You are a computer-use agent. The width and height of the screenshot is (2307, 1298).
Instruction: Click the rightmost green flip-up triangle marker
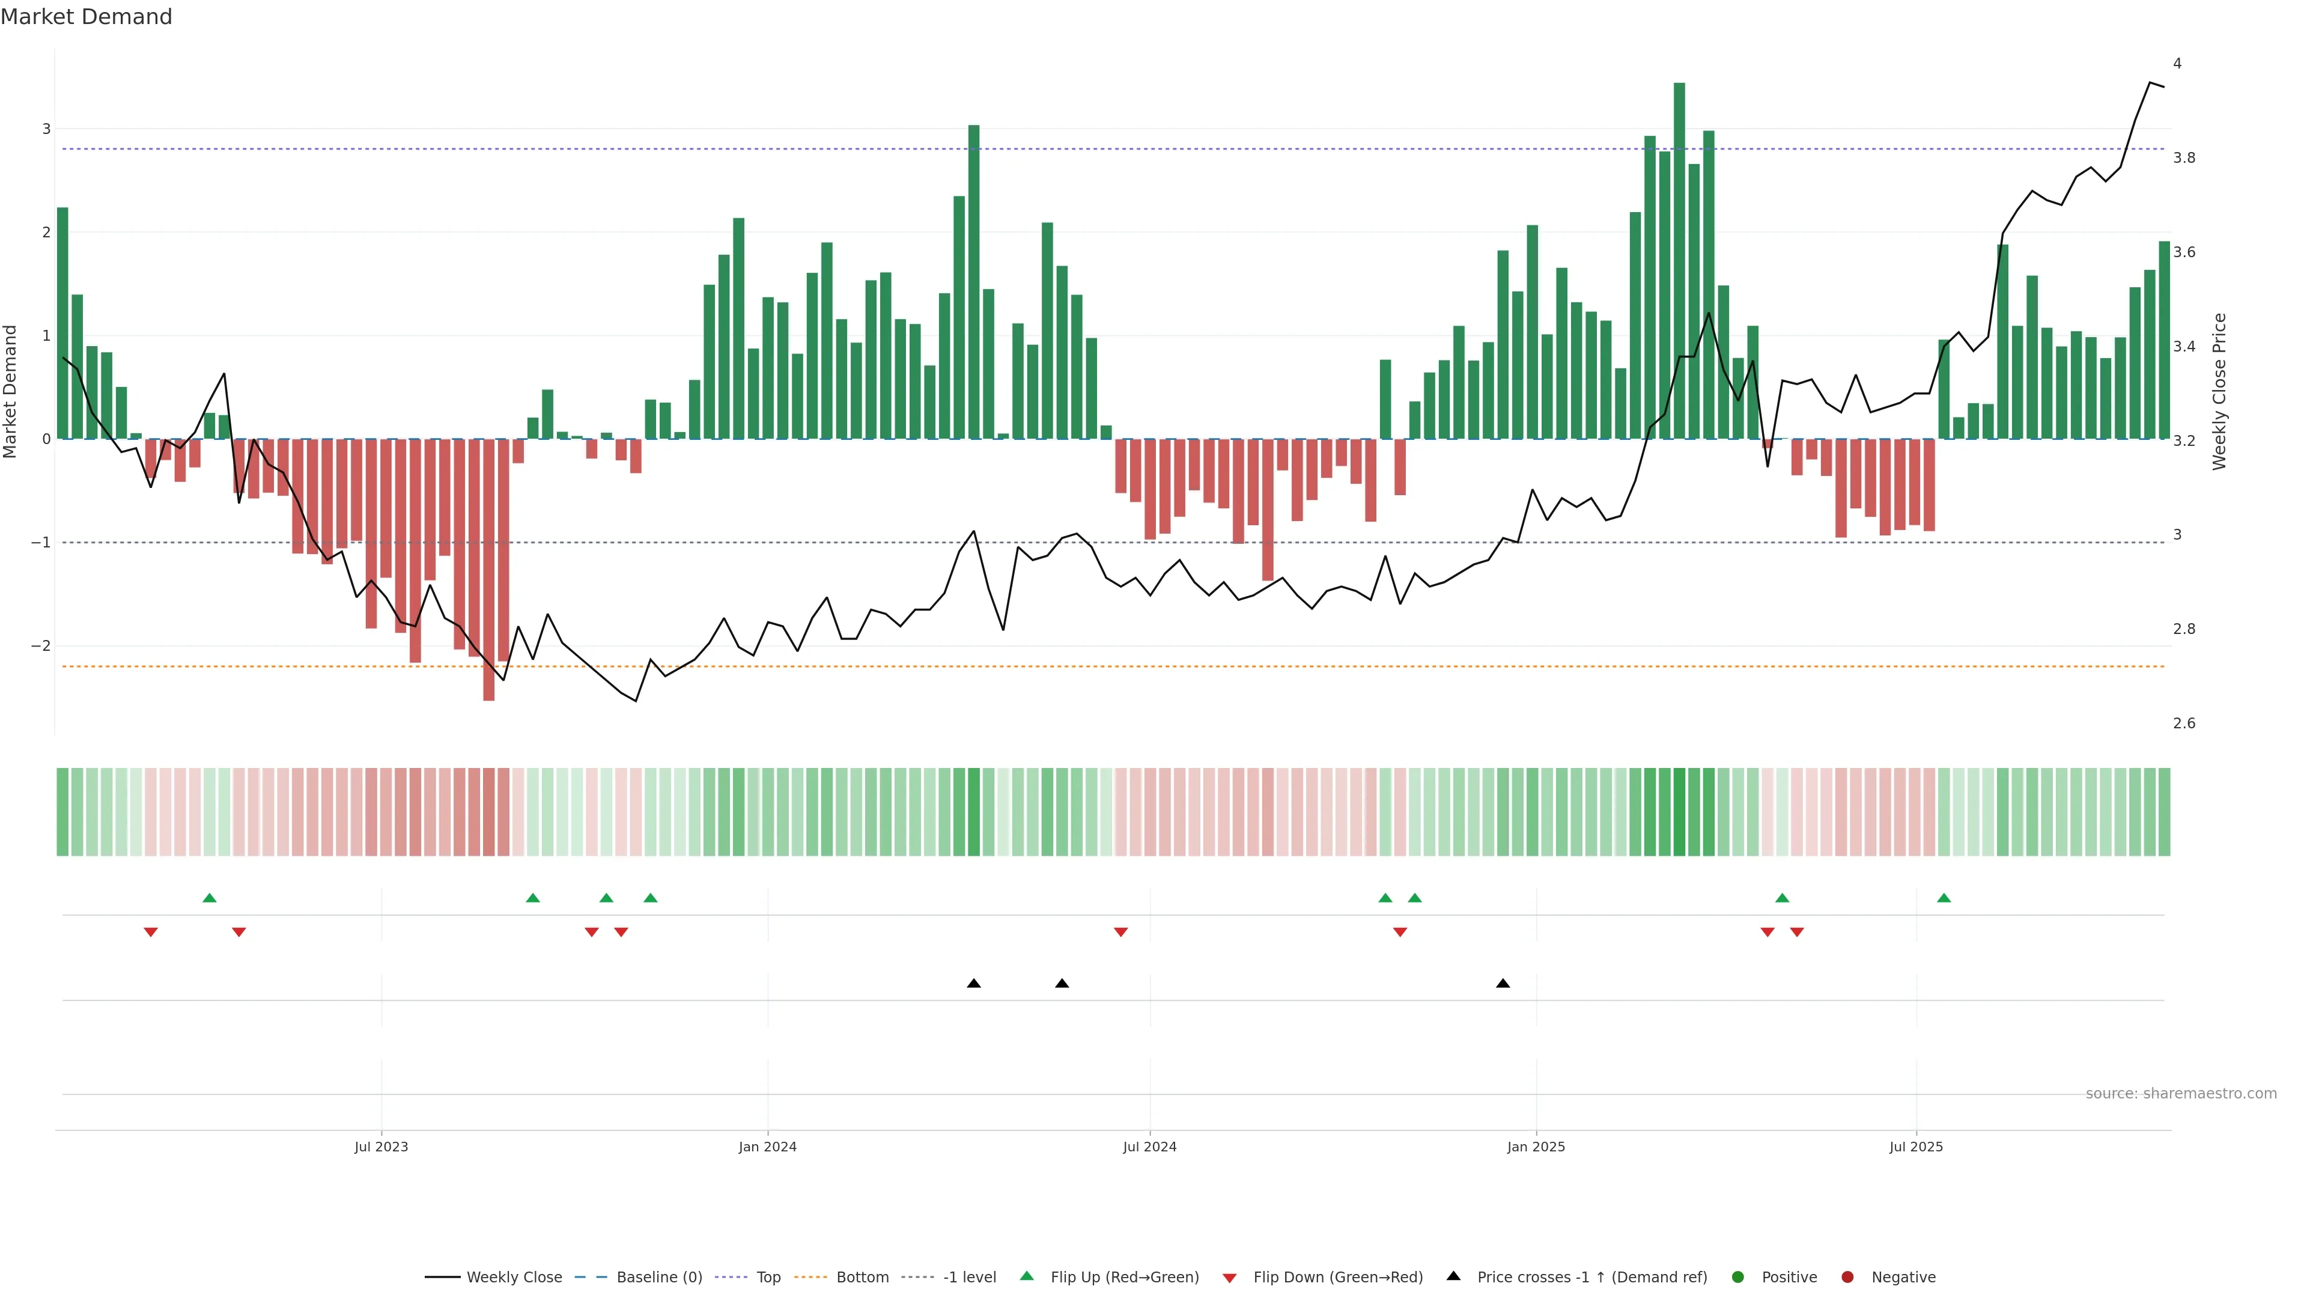click(1944, 898)
